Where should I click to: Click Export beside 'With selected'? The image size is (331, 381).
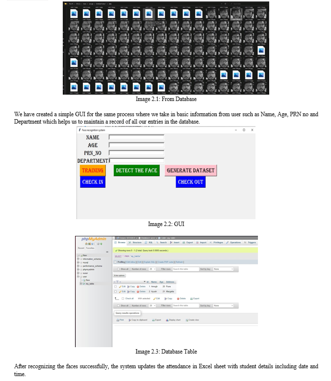[x=195, y=299]
